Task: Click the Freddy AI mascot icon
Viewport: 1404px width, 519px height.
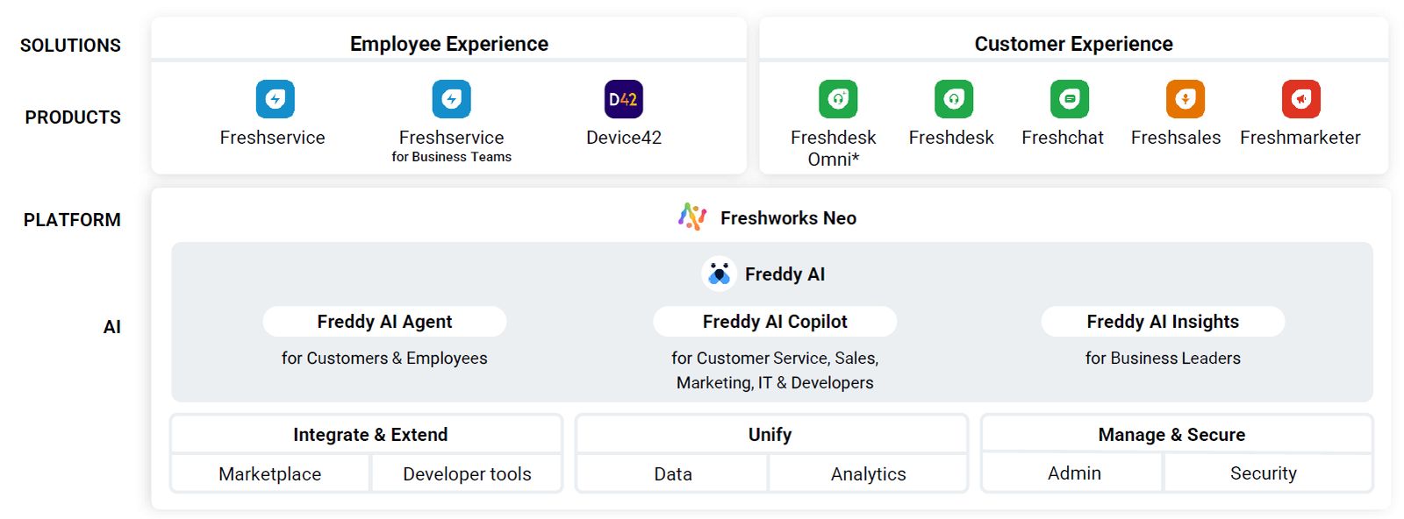Action: (x=719, y=274)
